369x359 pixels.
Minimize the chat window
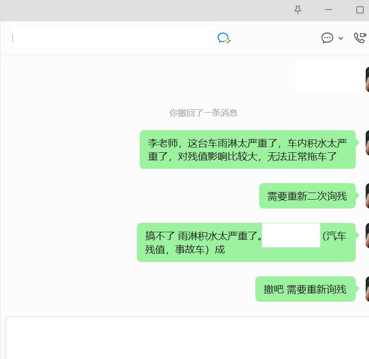click(x=329, y=10)
